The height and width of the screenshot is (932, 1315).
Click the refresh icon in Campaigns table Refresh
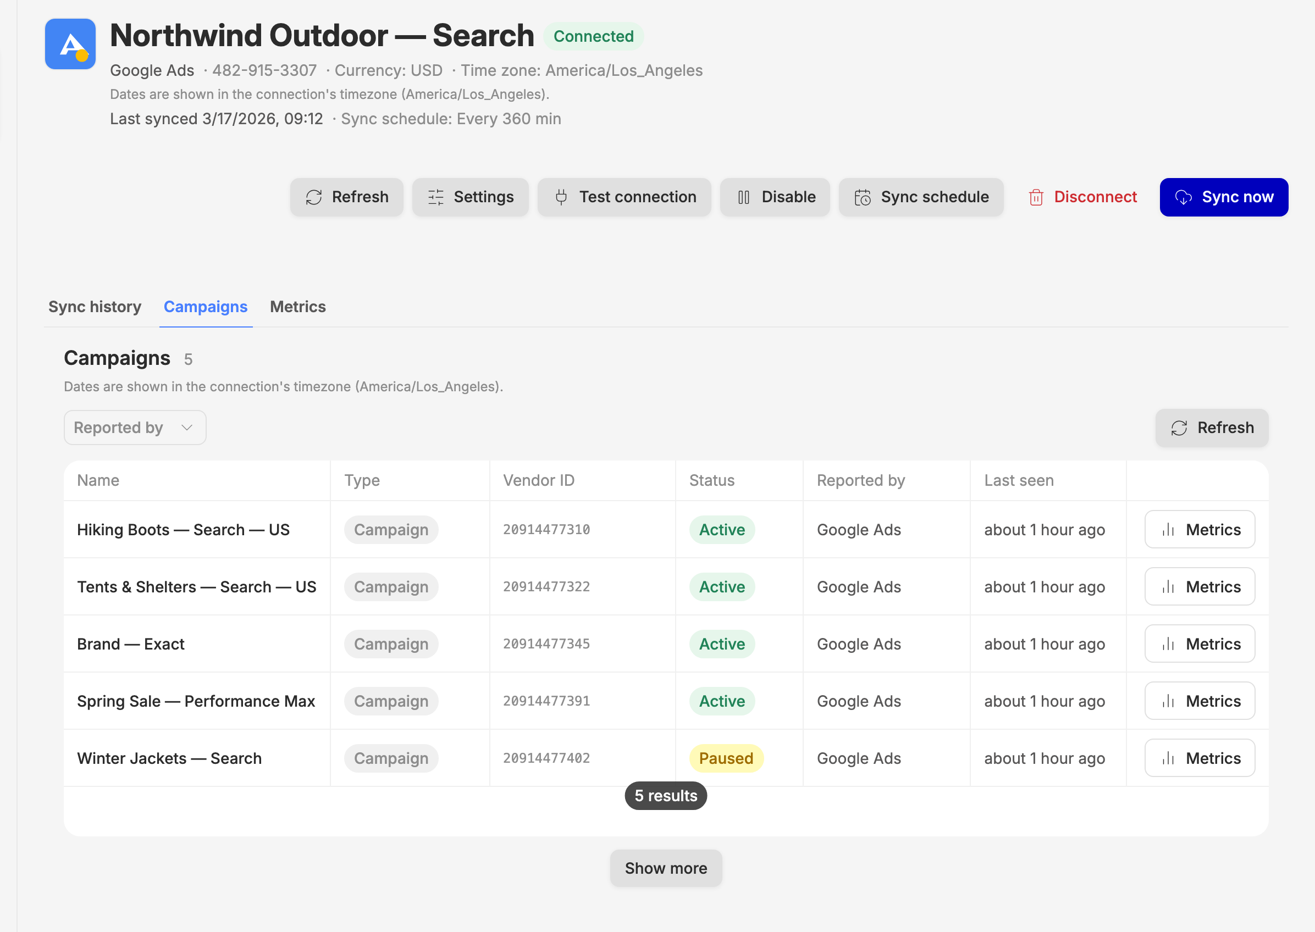1179,428
